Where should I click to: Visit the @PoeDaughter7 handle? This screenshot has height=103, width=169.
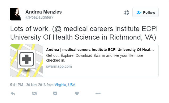40,17
